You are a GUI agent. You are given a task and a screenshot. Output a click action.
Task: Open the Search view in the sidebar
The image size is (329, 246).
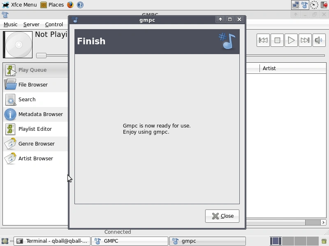click(35, 99)
